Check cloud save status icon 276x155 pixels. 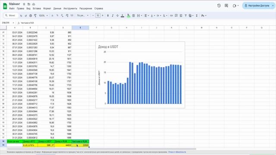click(34, 4)
